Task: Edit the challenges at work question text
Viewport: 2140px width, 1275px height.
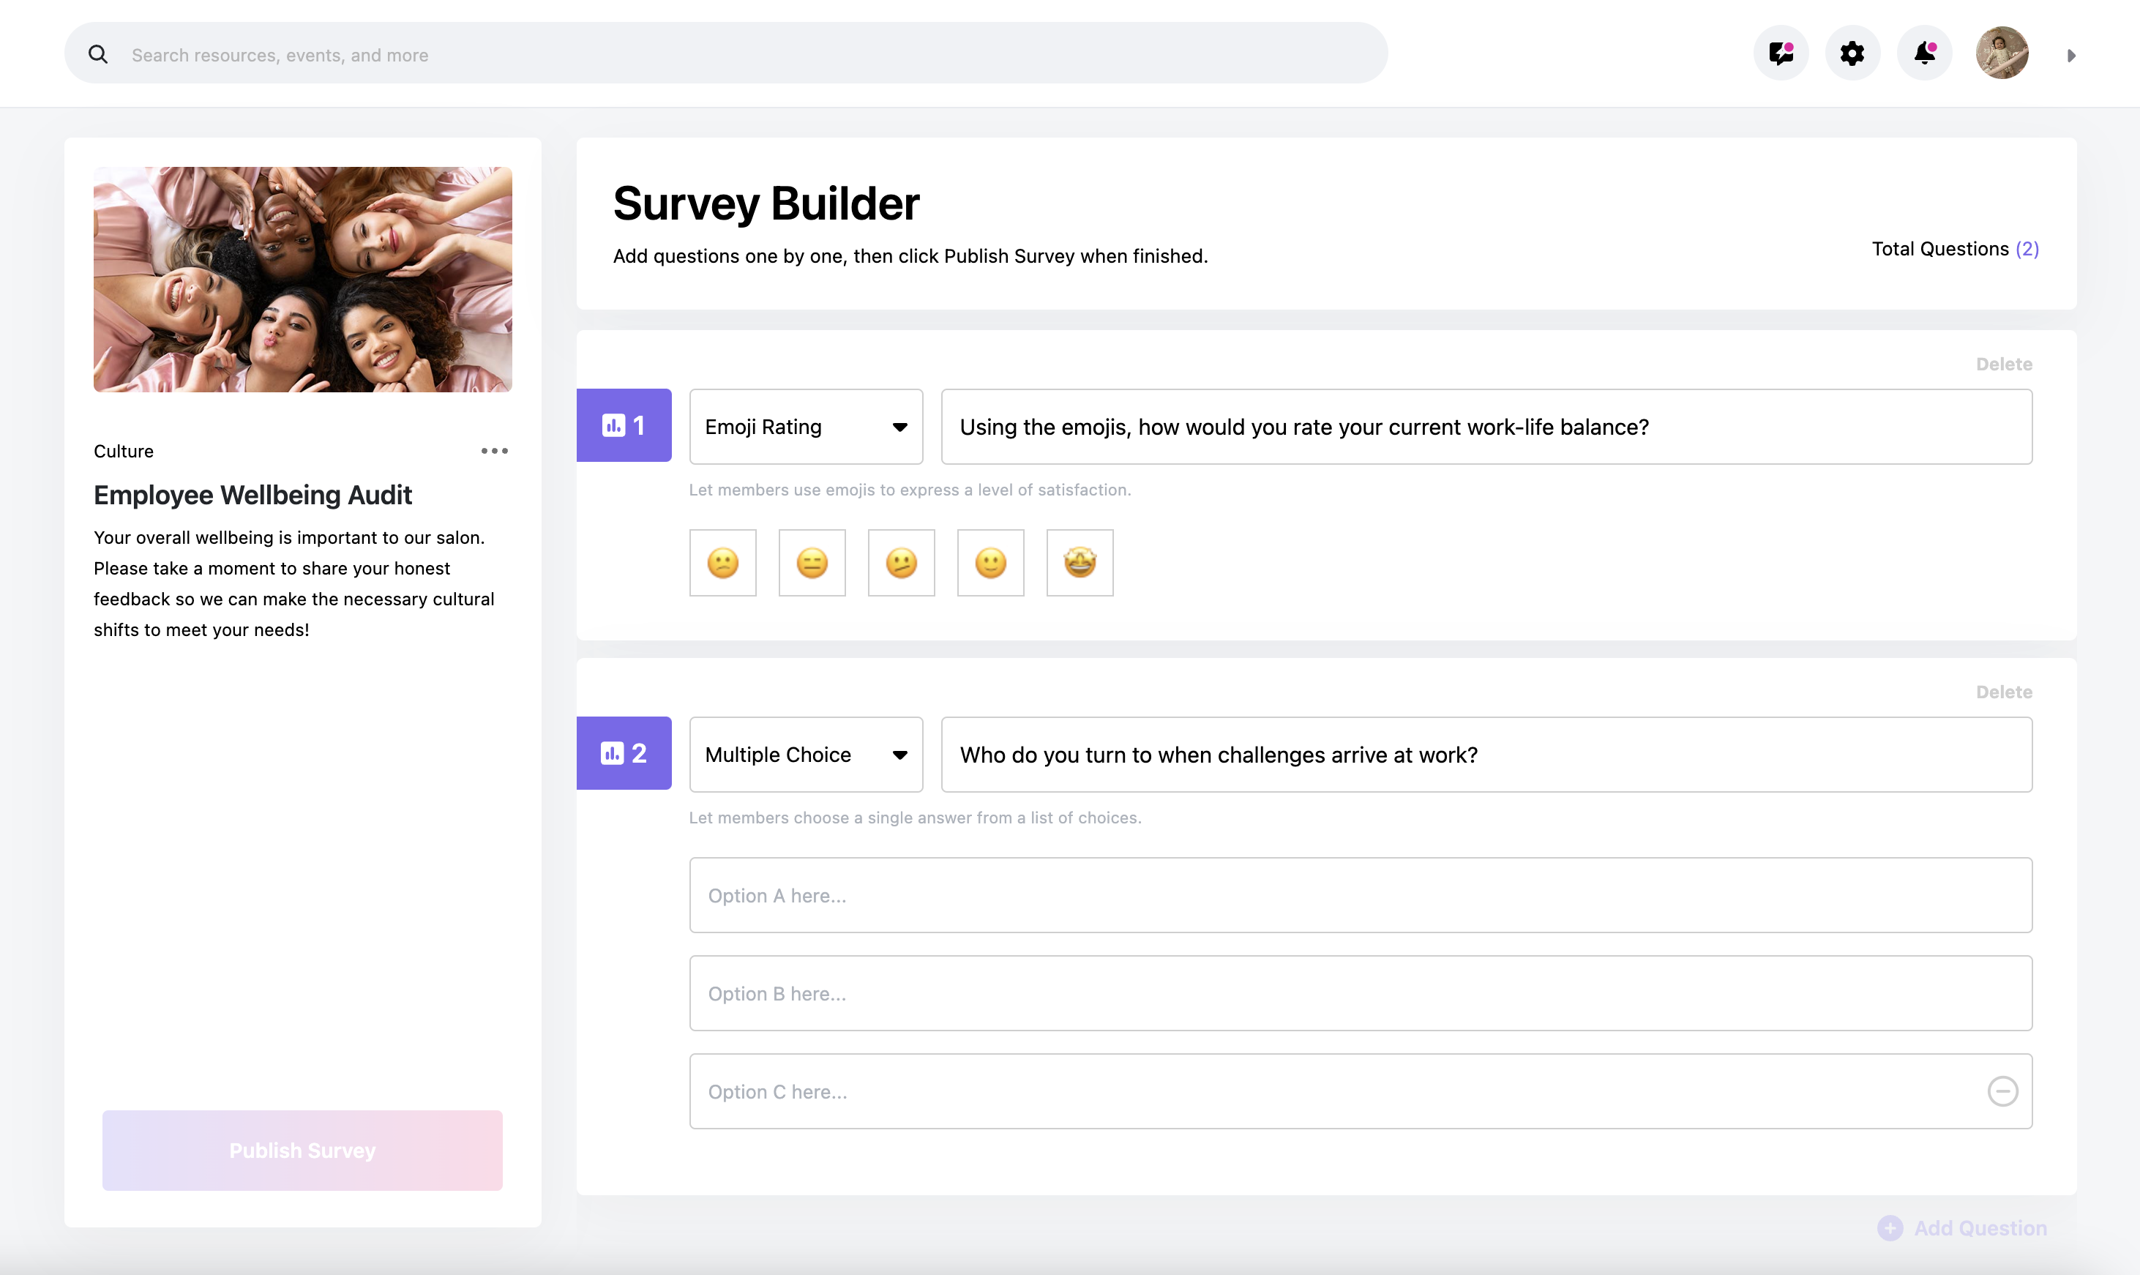Action: [x=1486, y=755]
